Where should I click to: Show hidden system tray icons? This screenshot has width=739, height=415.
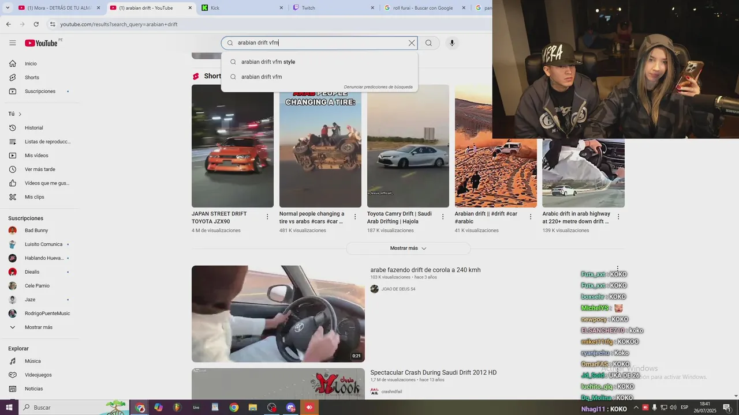636,408
